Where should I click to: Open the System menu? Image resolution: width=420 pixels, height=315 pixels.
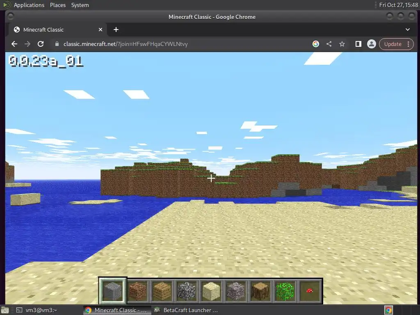pyautogui.click(x=80, y=5)
